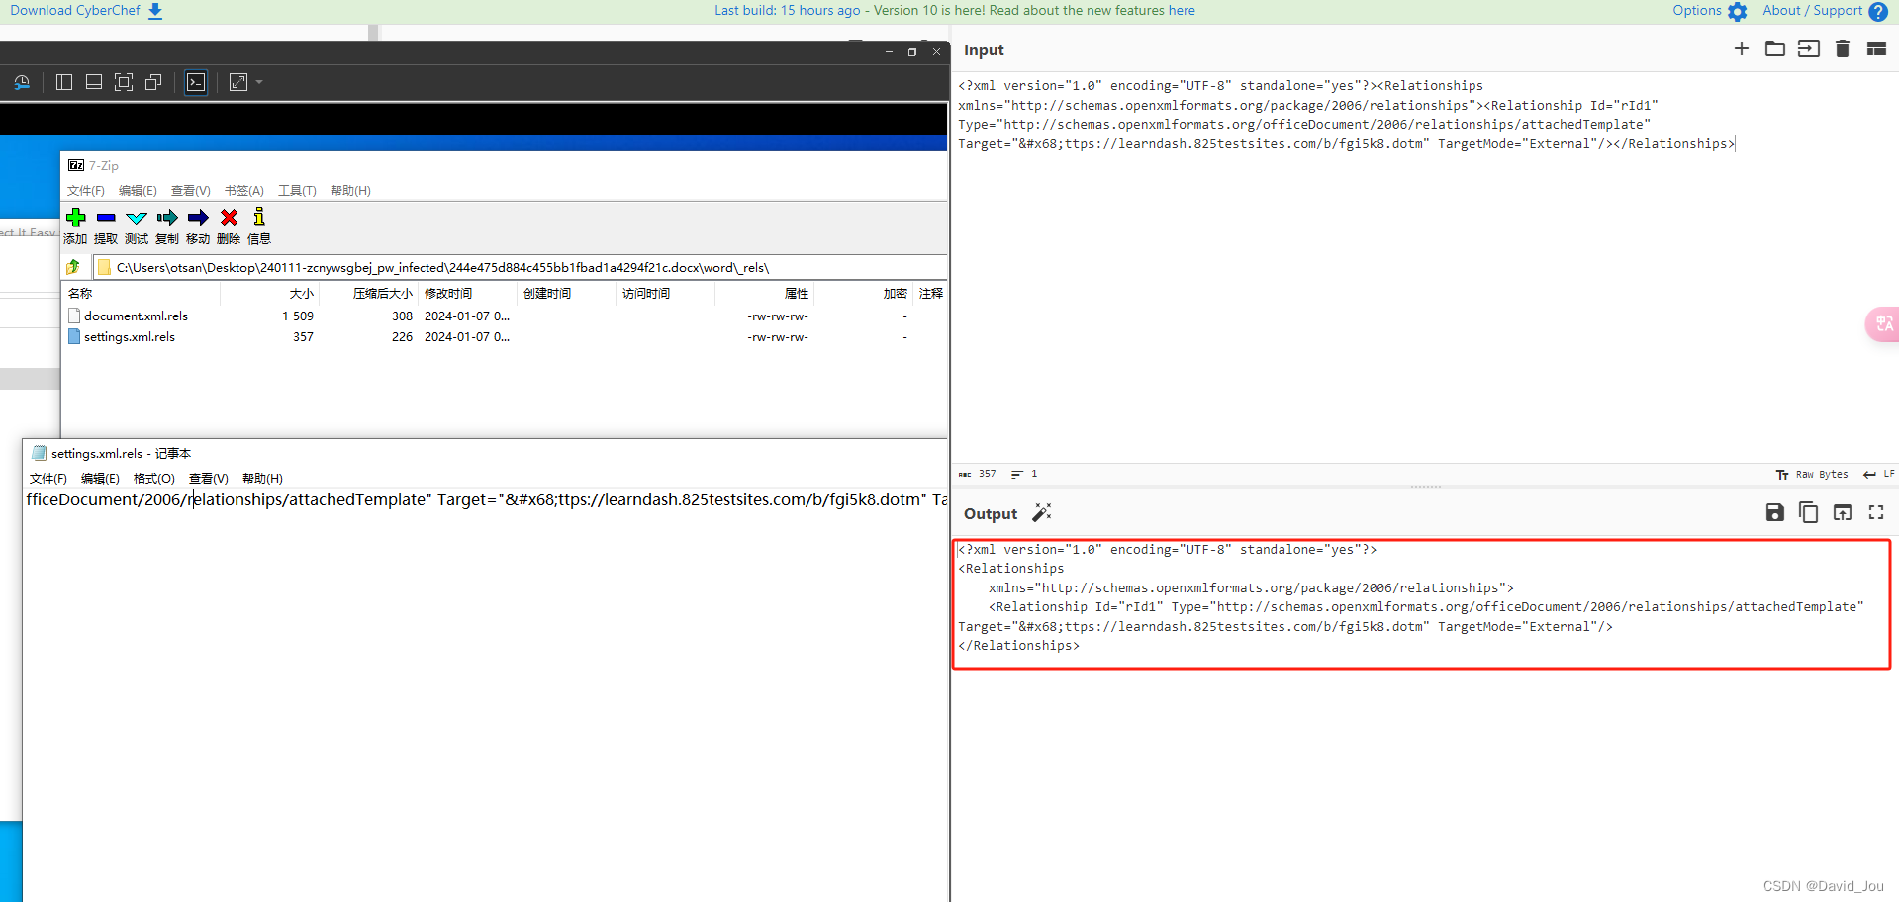Toggle the VM sidebar panel icon
Image resolution: width=1899 pixels, height=902 pixels.
click(x=64, y=82)
